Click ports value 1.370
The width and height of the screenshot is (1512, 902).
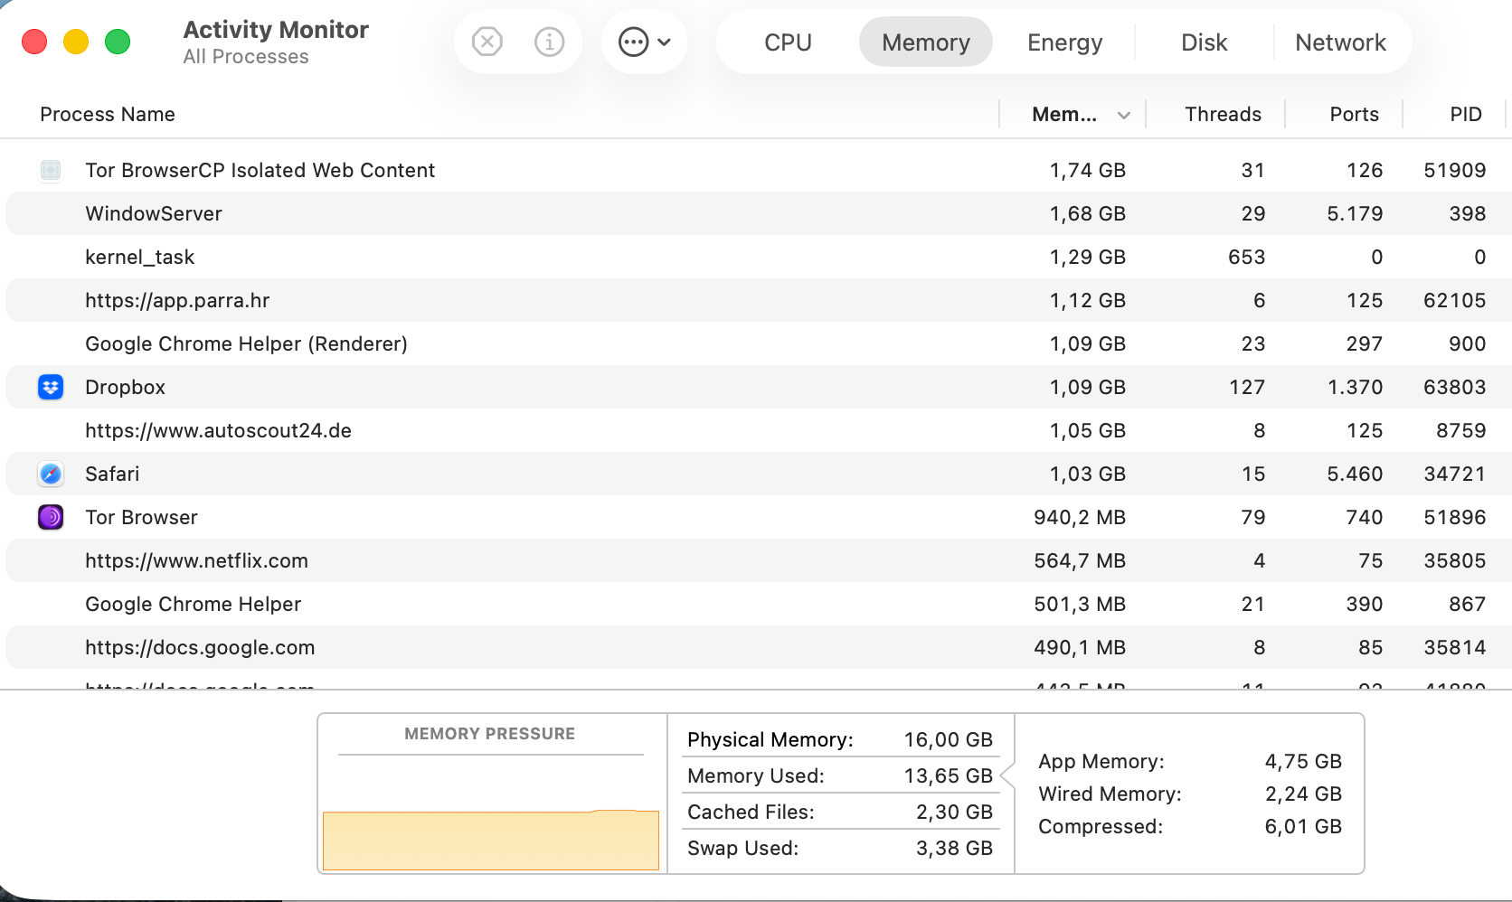click(1355, 388)
